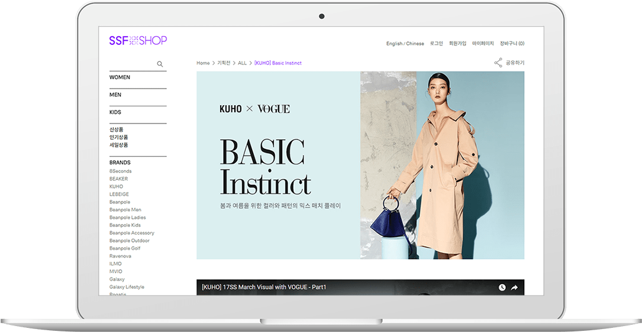Open the 회원가입 sign-up link

click(457, 44)
